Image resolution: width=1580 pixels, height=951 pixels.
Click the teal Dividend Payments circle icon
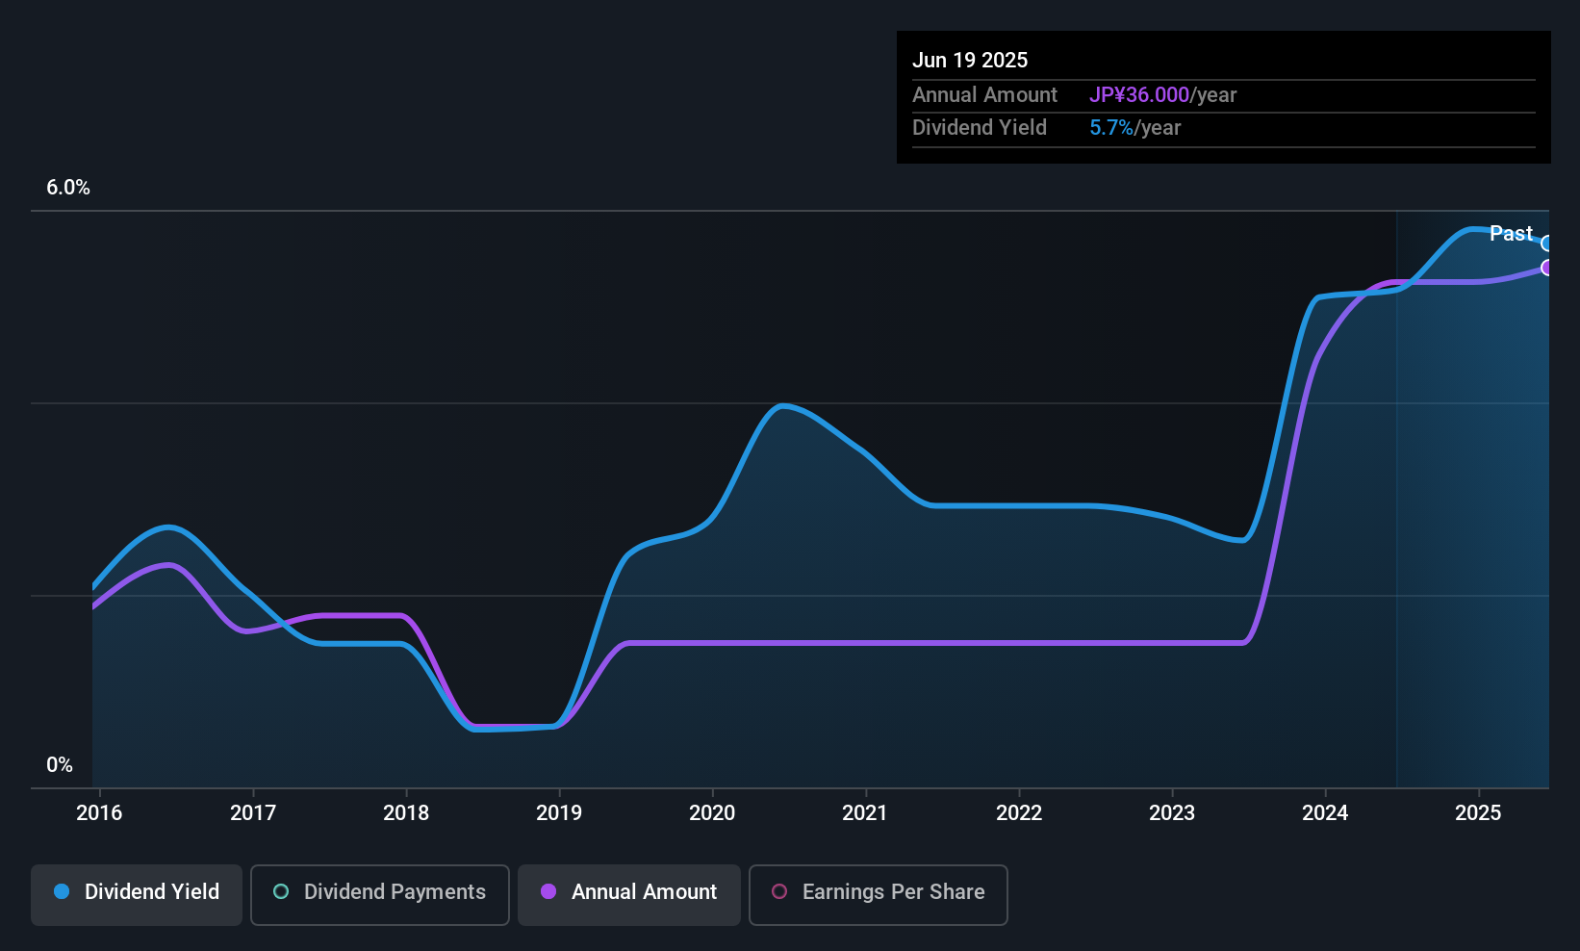click(281, 892)
